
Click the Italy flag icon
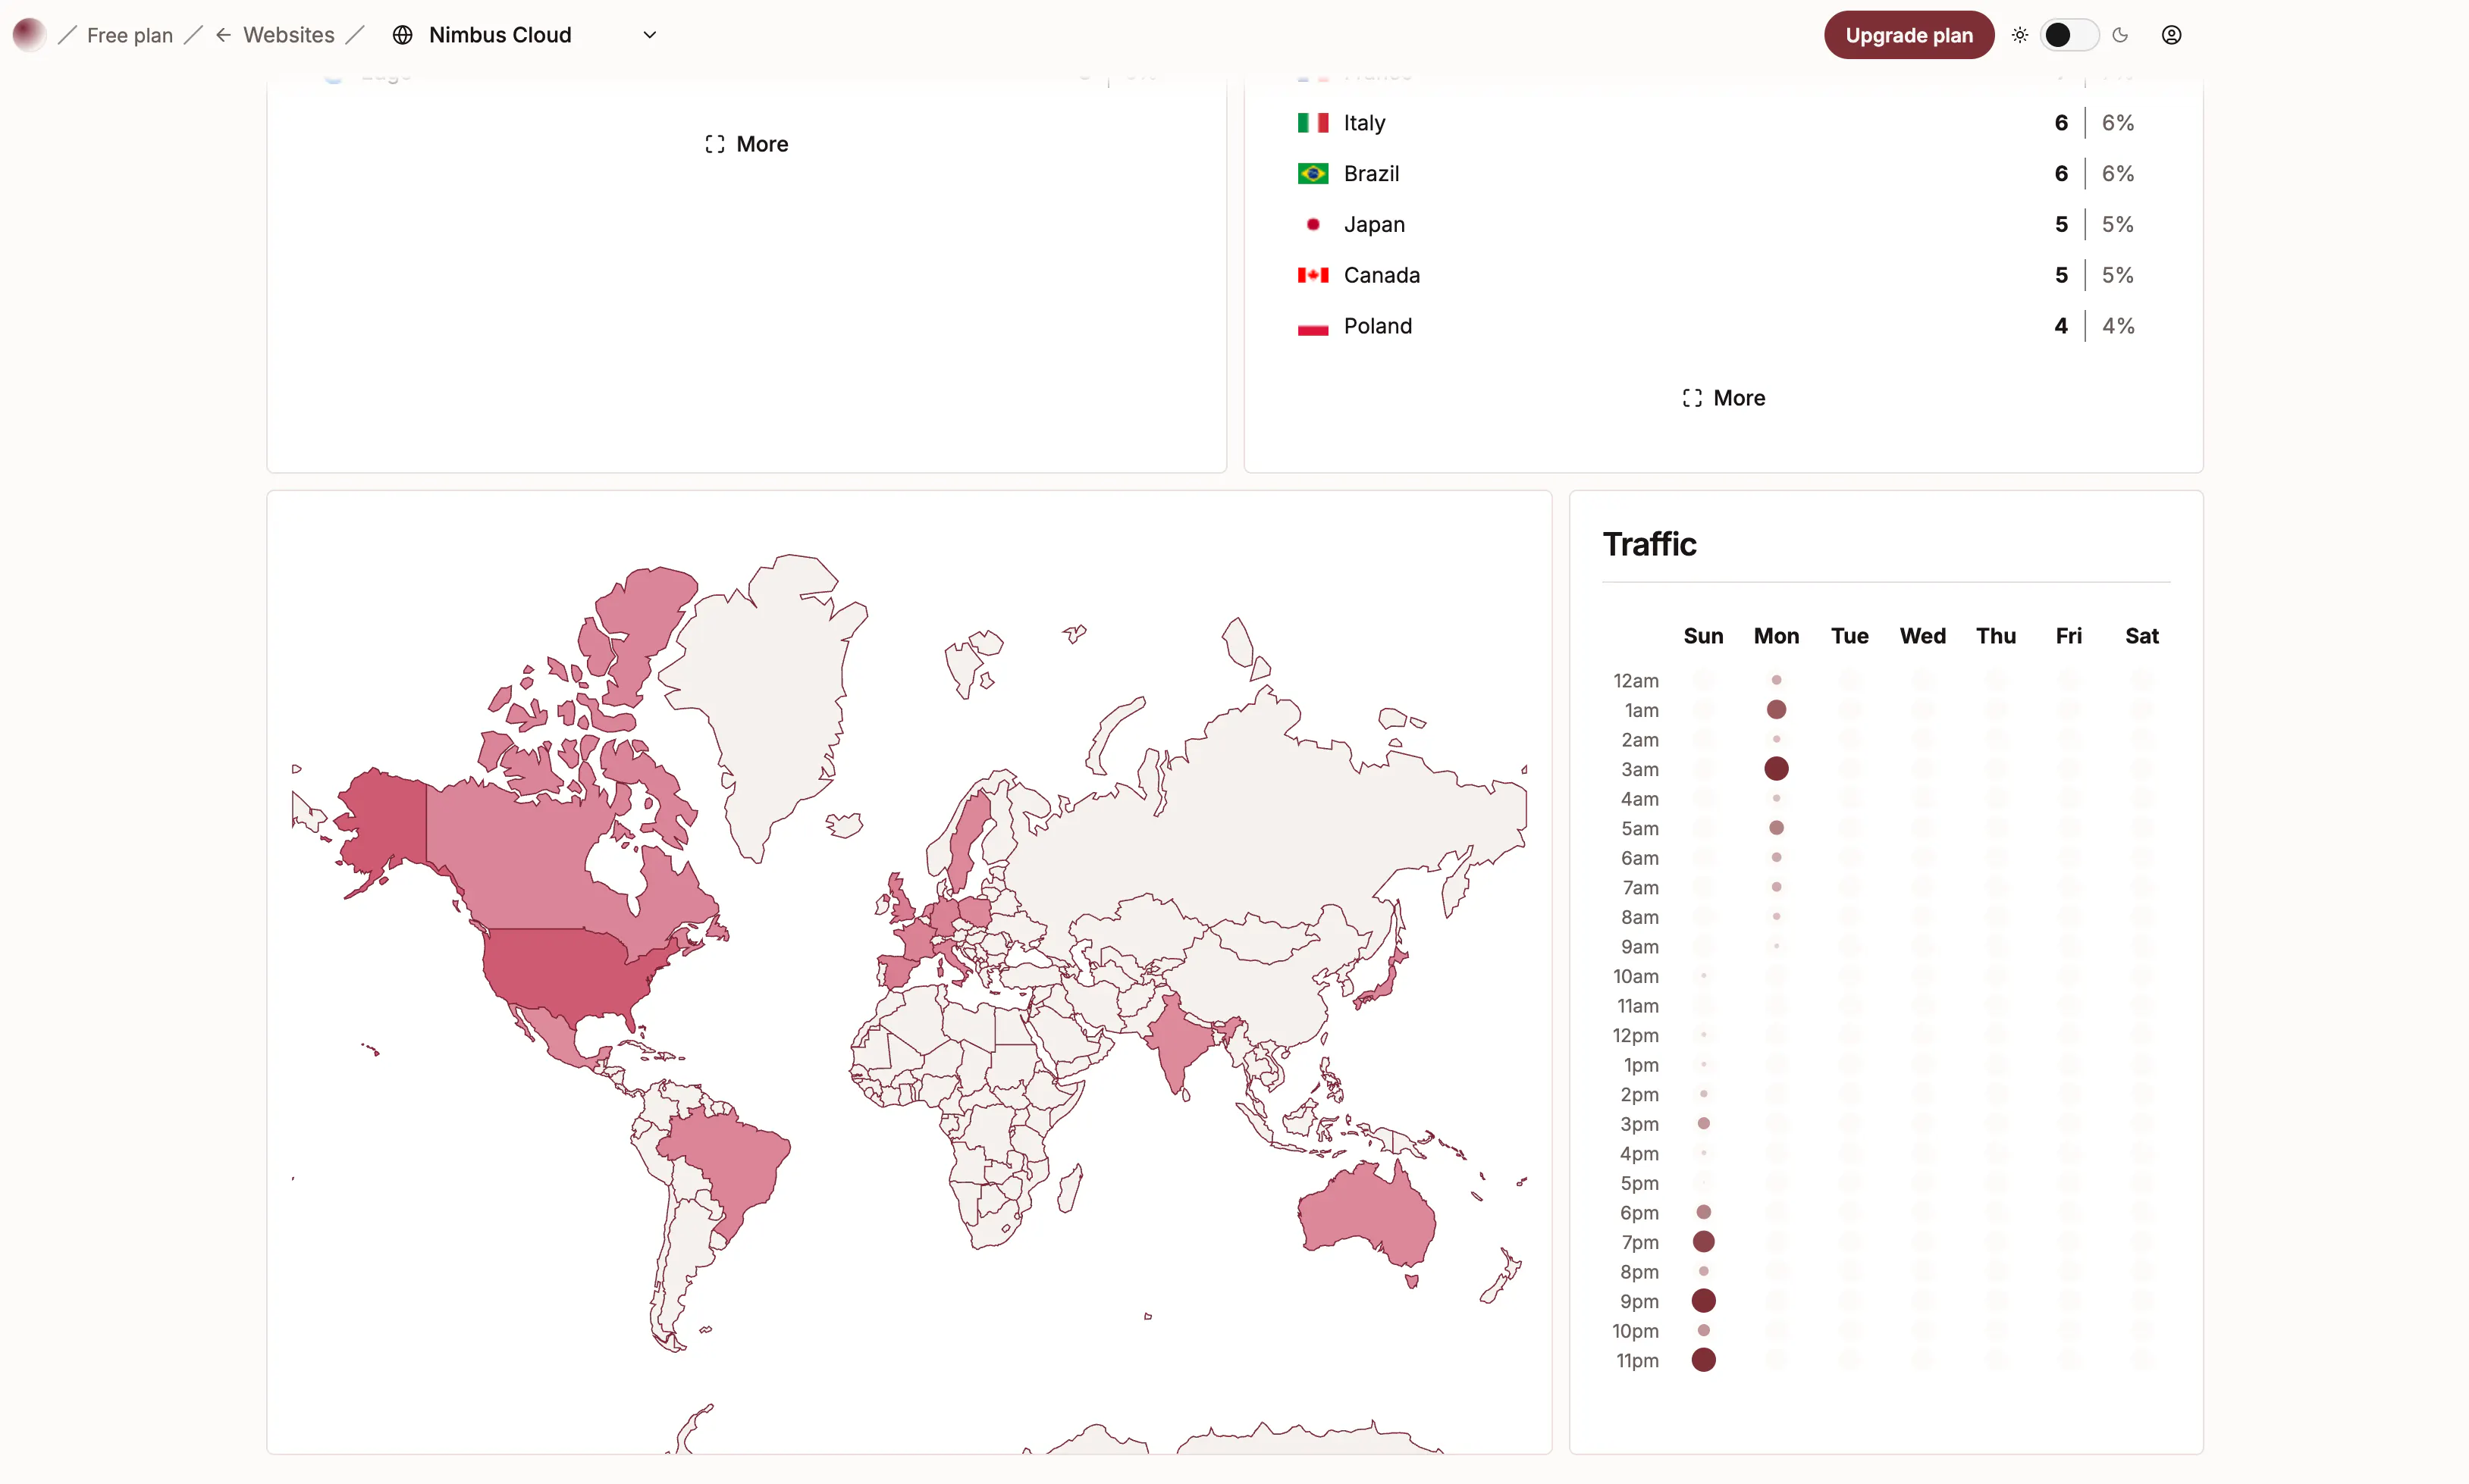(x=1313, y=123)
